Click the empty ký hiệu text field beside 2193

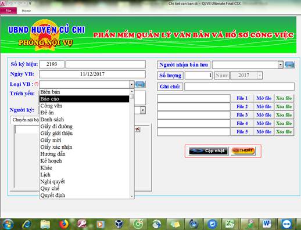click(x=106, y=64)
